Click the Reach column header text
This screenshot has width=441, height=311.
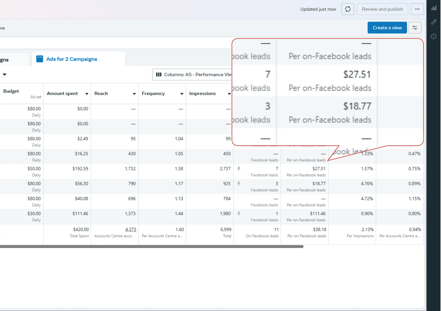coord(101,94)
